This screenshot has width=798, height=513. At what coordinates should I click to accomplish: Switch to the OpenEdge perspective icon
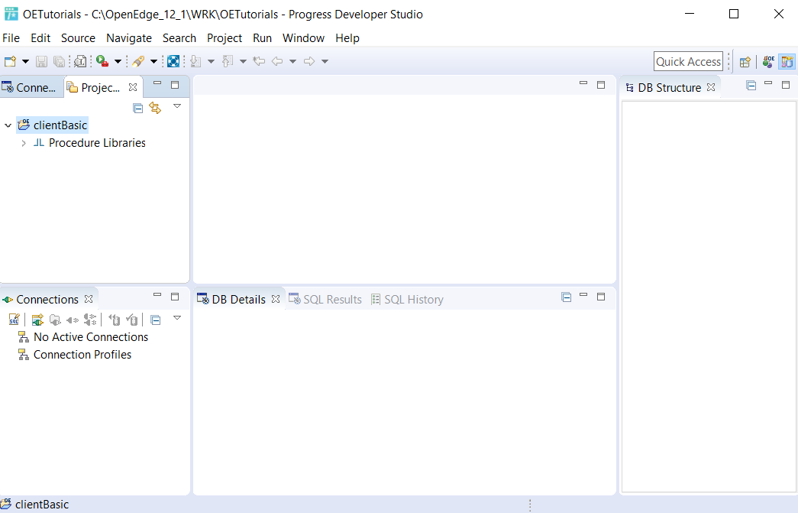point(768,62)
